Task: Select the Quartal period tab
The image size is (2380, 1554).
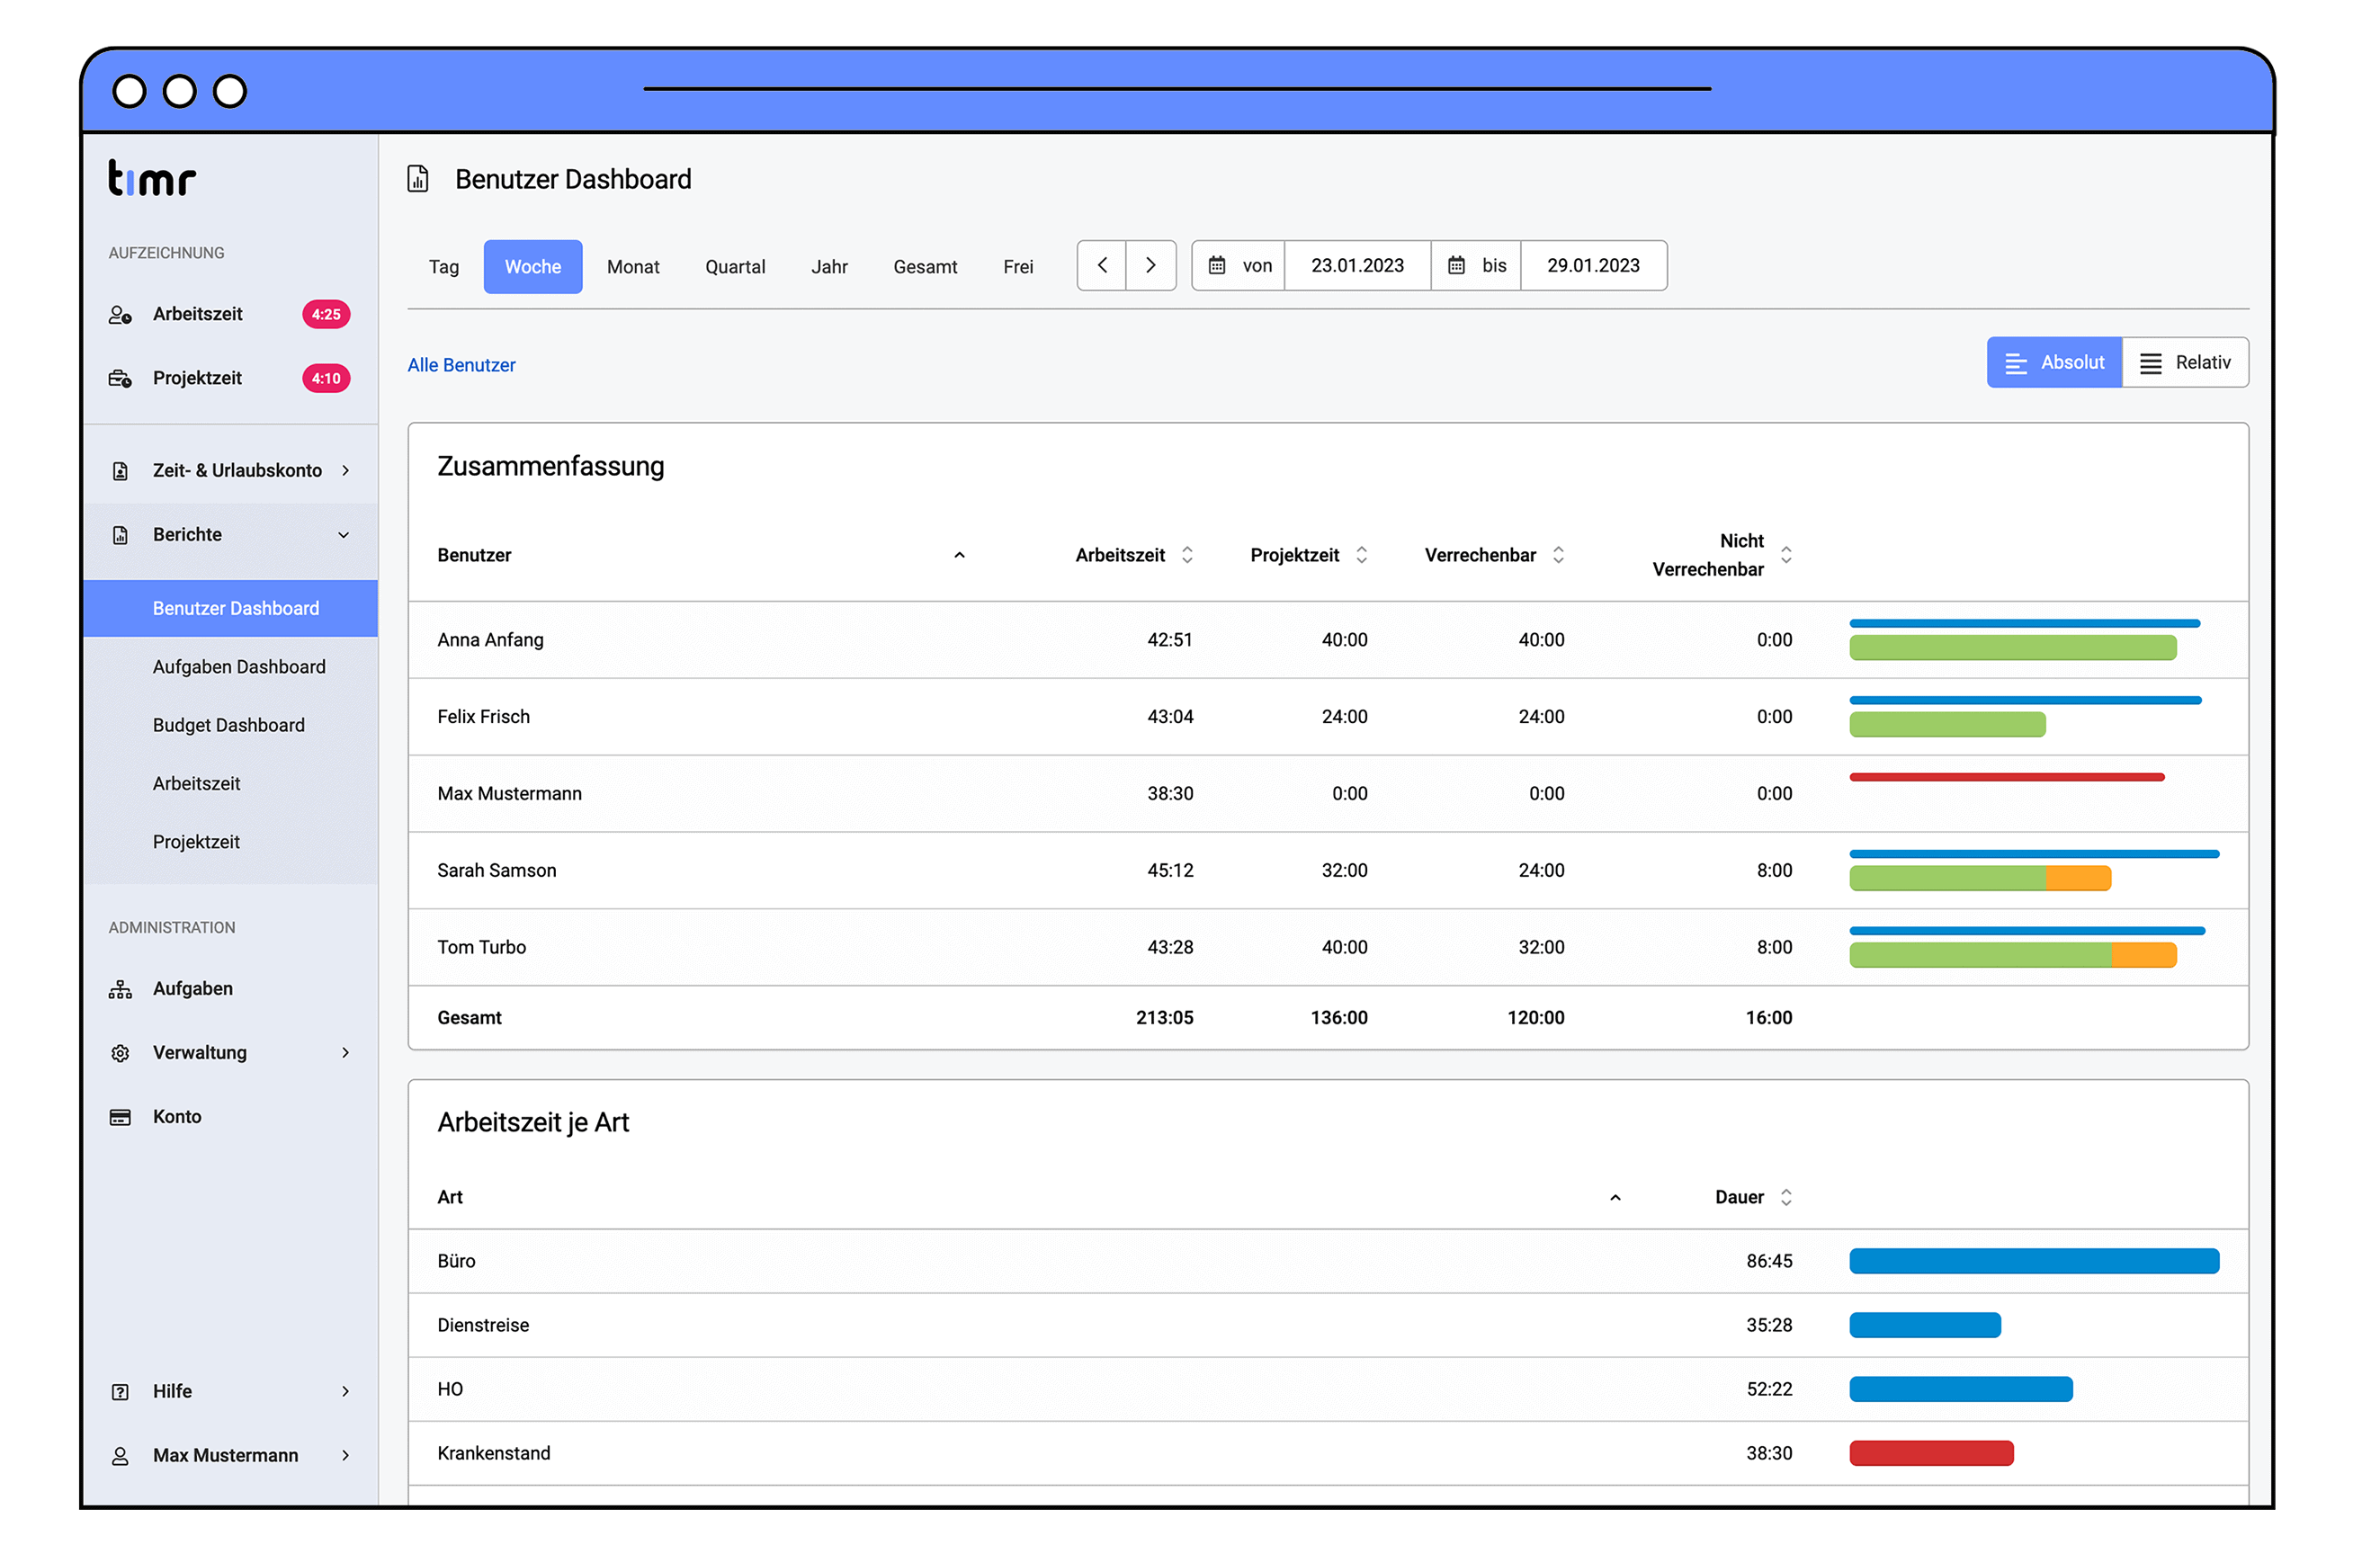Action: click(x=735, y=267)
